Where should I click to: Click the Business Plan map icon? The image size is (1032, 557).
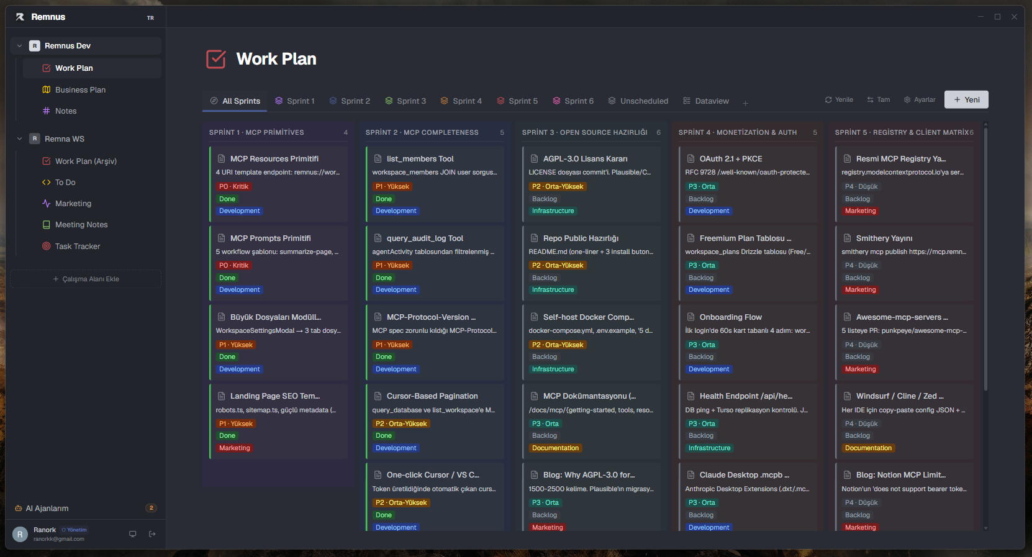(x=46, y=89)
